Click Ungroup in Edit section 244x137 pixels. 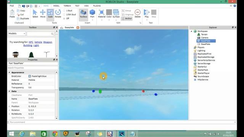pyautogui.click(x=127, y=14)
